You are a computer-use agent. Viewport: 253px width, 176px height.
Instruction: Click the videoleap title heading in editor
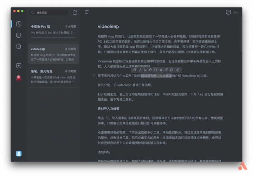pyautogui.click(x=108, y=26)
